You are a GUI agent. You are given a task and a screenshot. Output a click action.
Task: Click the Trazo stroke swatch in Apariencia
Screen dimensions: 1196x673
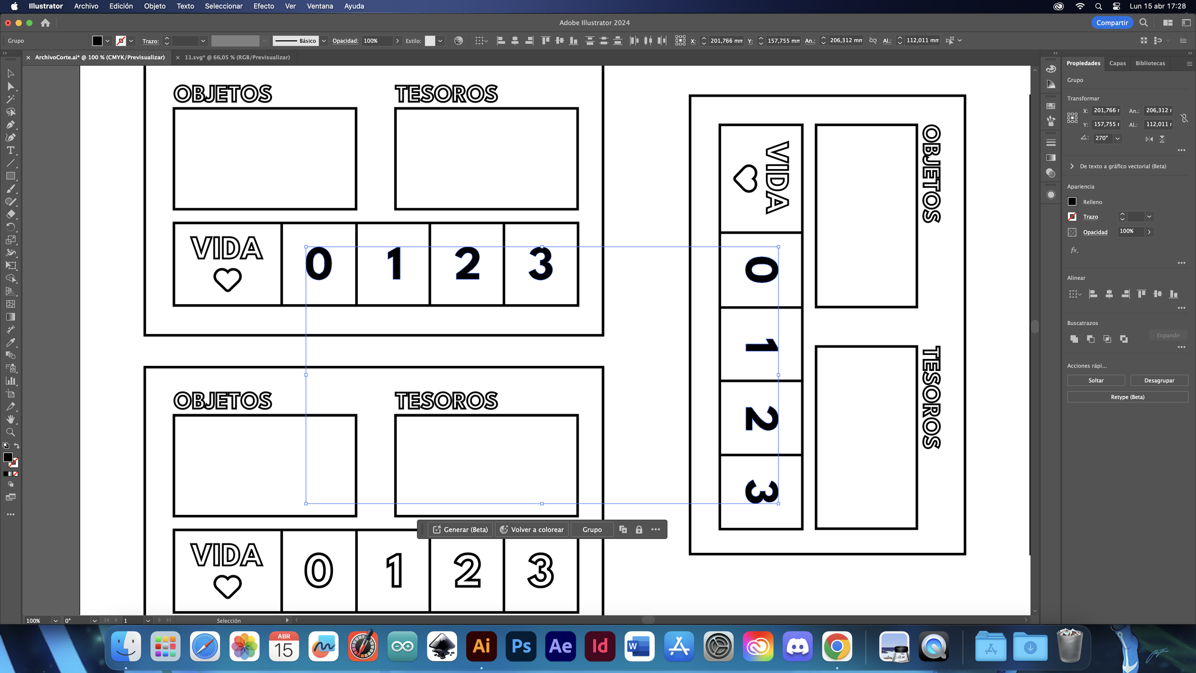point(1072,217)
